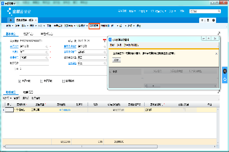Viewport: 229px width, 152px height.
Task: Click 注销 in the top header
Action: click(x=182, y=11)
